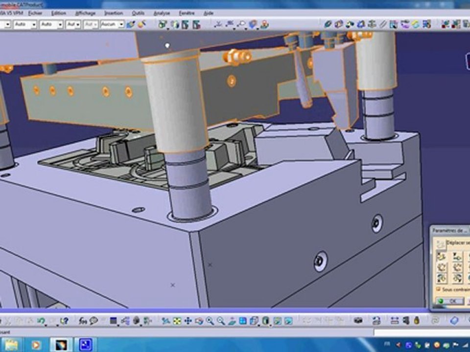Enable the Sous contraintes checkbox
The width and height of the screenshot is (470, 352).
[439, 289]
